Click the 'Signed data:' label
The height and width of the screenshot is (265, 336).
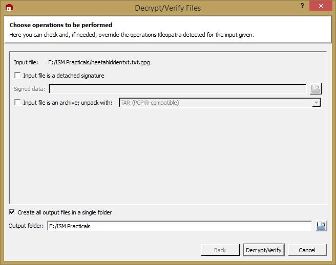[x=30, y=89]
